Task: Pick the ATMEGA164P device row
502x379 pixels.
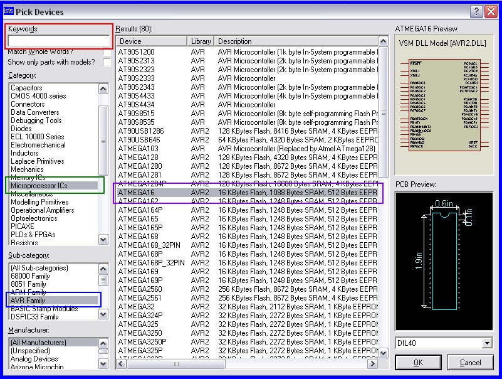Action: [248, 210]
